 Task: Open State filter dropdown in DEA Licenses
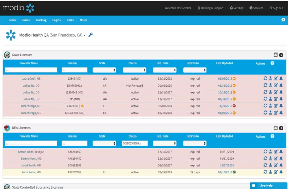(104, 143)
